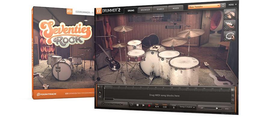
Task: Select the previous preset with up arrow
Action: 223,4
